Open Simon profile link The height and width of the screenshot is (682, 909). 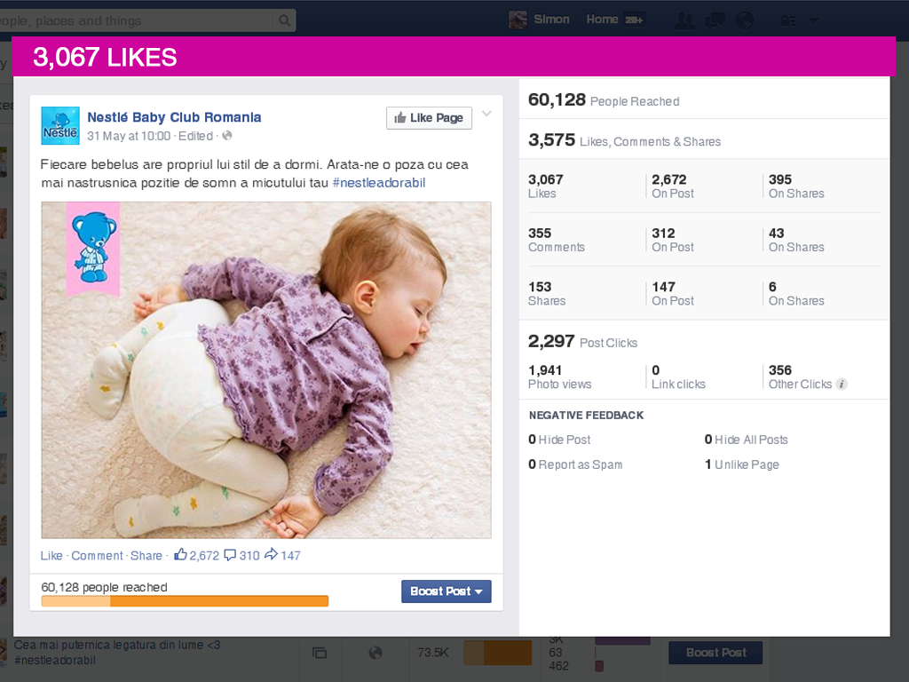[551, 20]
